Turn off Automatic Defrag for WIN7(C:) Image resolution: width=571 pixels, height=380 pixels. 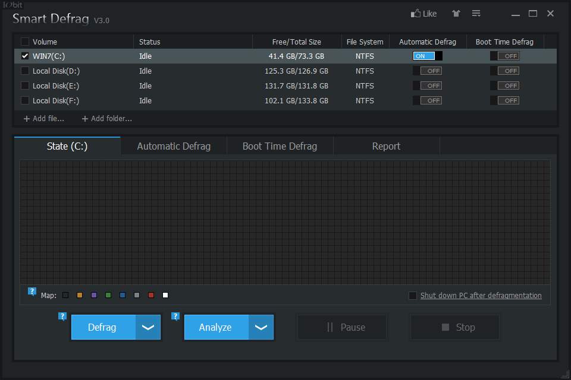tap(428, 56)
